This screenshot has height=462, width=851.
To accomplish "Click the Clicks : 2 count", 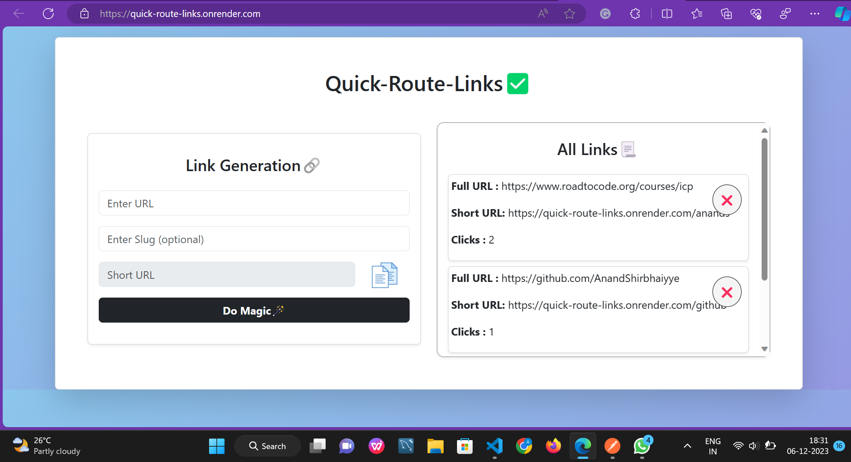I will click(x=473, y=240).
